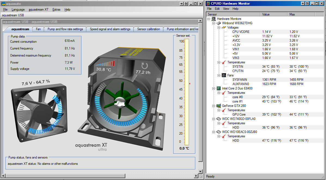326x180 pixels.
Task: Open the aquasuite File menu
Action: coord(5,10)
